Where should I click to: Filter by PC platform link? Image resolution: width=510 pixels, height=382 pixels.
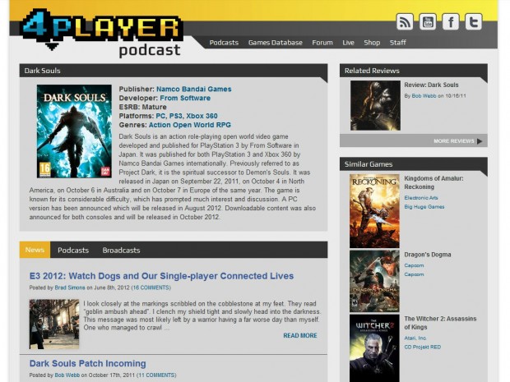coord(160,116)
